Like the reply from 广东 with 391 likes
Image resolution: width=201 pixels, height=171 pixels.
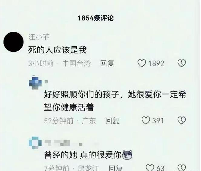[146, 120]
